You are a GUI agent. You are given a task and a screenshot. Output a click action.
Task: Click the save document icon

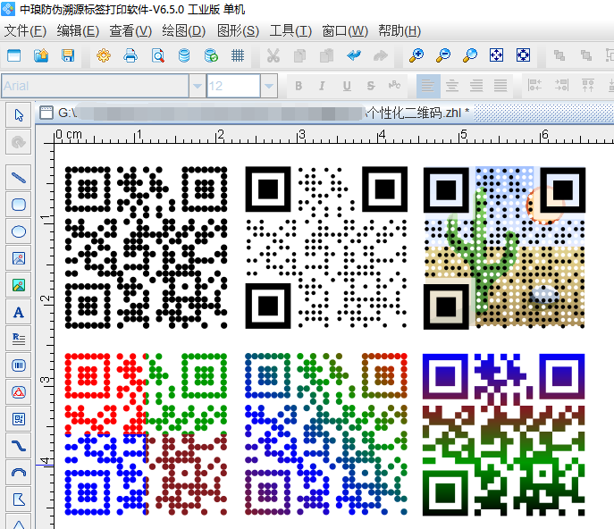68,56
